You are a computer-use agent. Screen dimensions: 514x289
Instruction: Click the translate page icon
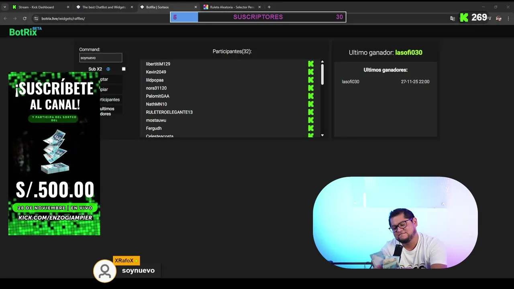pos(453,18)
